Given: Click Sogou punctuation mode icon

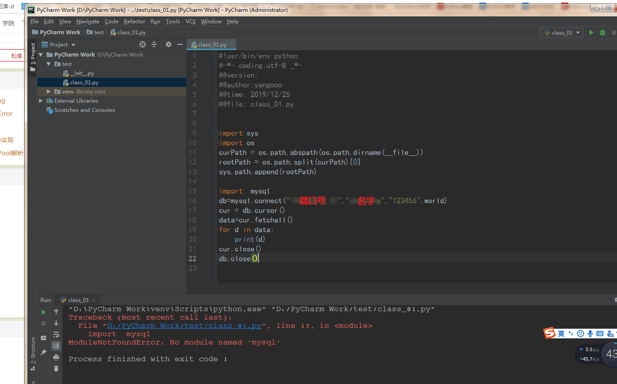Looking at the screenshot, I should point(571,334).
